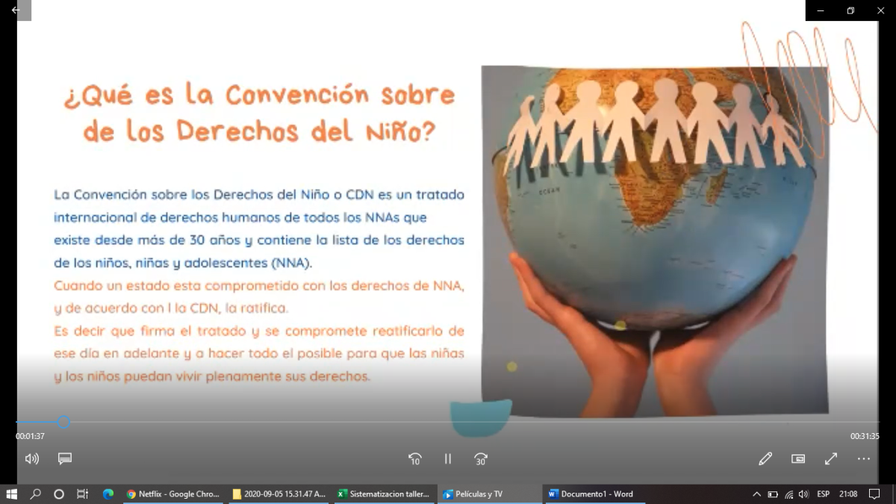Open taskbar Search magnifier
896x504 pixels.
point(35,494)
